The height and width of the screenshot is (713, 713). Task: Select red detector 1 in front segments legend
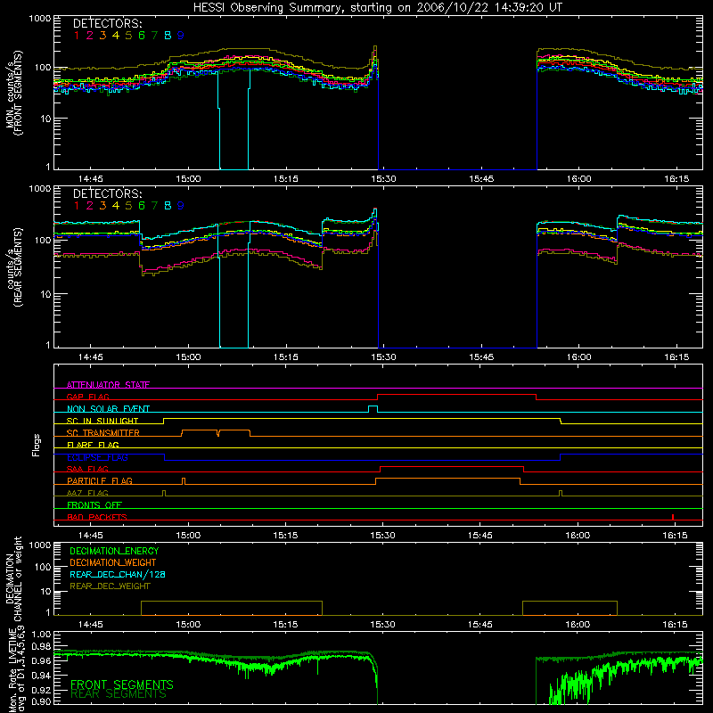77,36
